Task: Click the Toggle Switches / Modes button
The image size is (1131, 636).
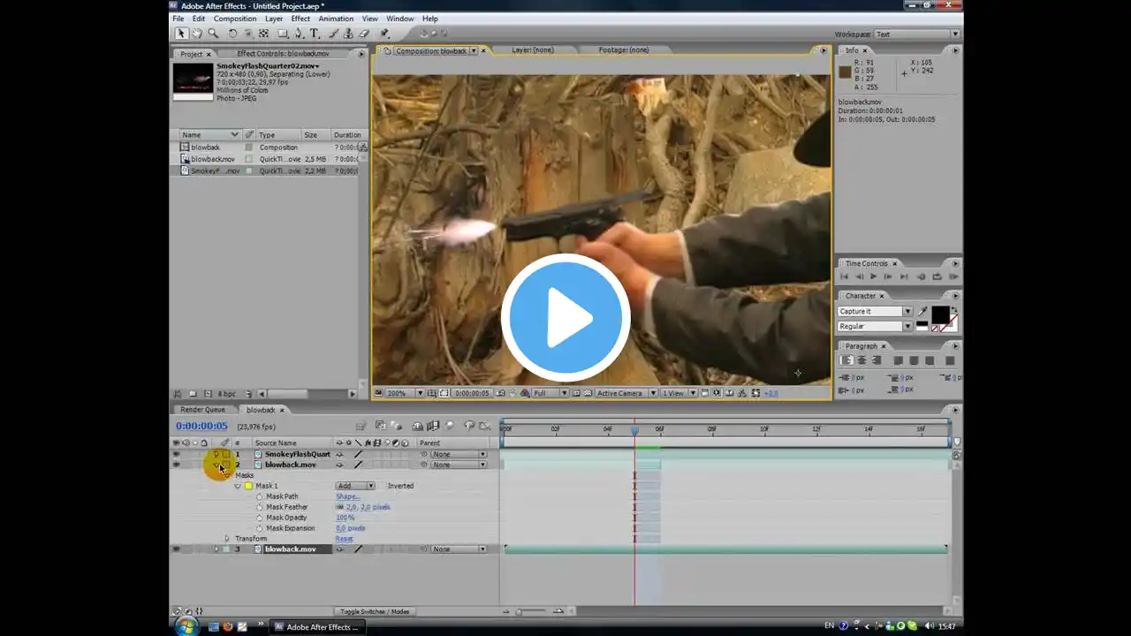Action: 375,611
